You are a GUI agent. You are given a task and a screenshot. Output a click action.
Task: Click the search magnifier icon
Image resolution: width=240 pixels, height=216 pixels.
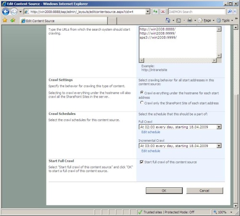pyautogui.click(x=230, y=11)
